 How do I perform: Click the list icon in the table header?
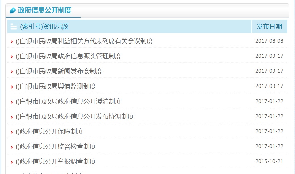click(14, 27)
